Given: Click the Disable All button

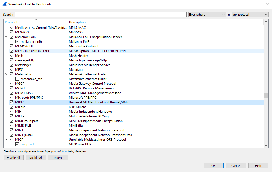Looking at the screenshot, I should tap(35, 158).
